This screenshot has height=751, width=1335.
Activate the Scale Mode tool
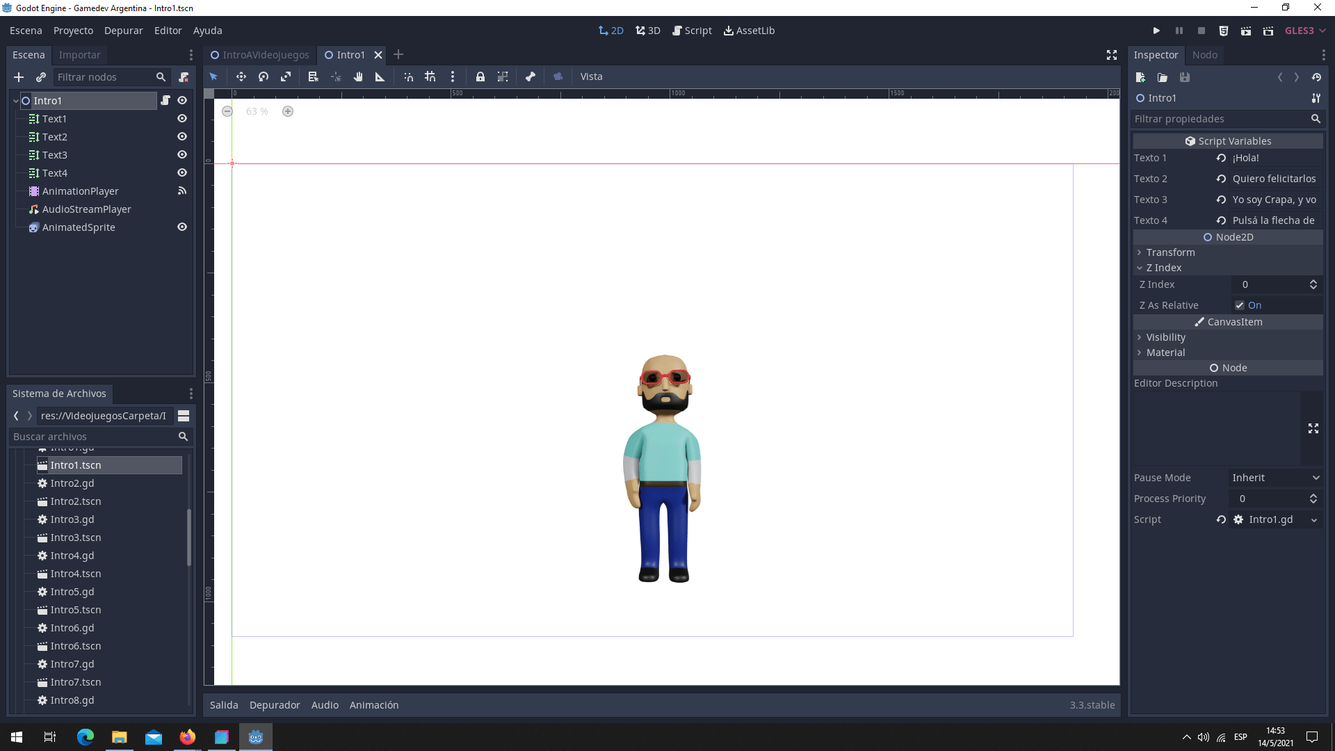point(286,76)
